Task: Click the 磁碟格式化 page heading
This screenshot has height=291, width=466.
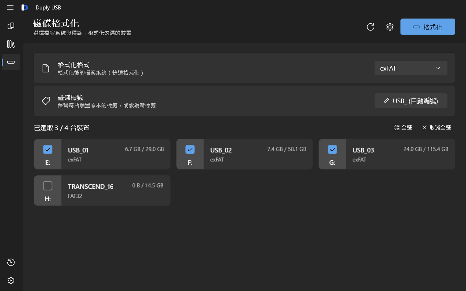Action: [x=56, y=23]
